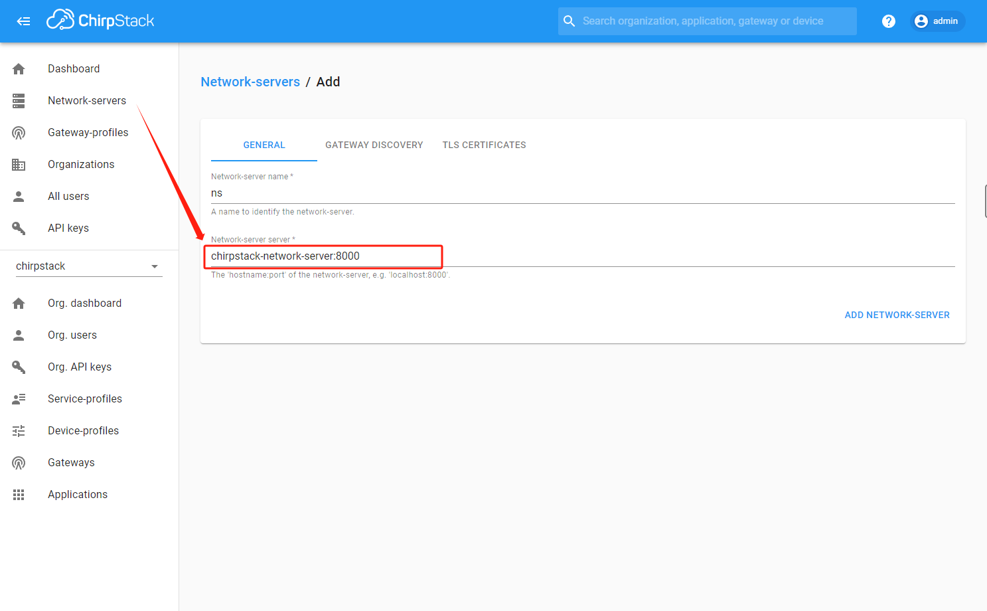Click the top search input box

[708, 21]
